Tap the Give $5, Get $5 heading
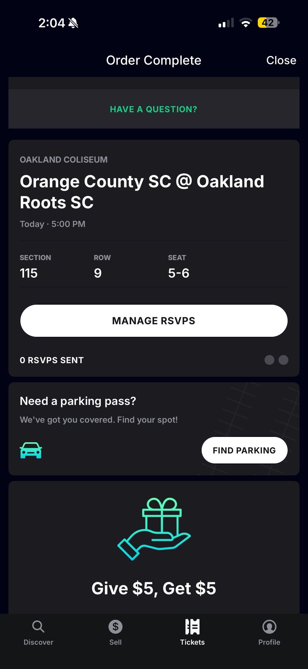Screen dimensions: 308x669 (154, 589)
